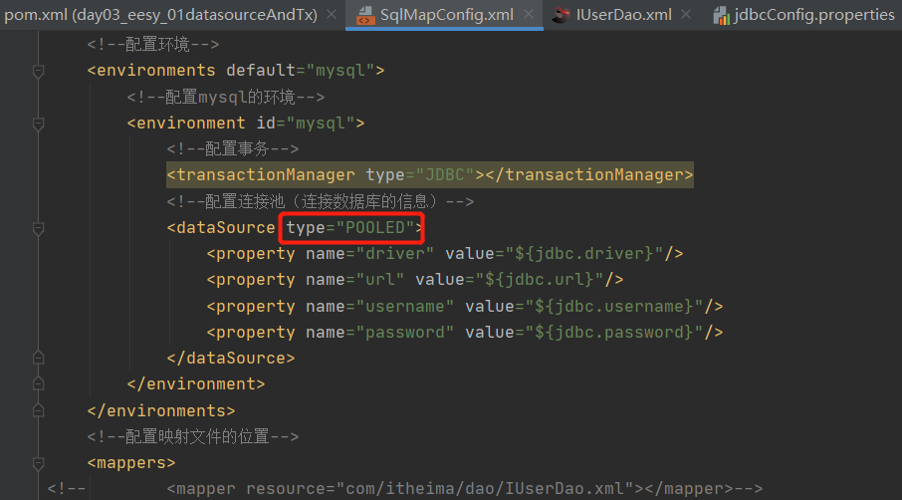Click the jdbcConfig.properties file icon
902x500 pixels.
coord(722,16)
